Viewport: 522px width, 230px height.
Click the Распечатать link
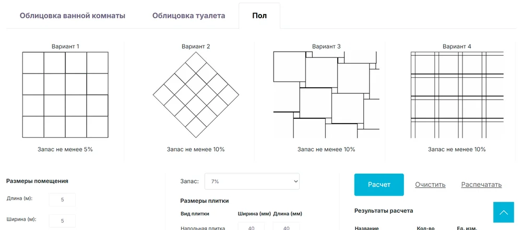[x=481, y=185]
